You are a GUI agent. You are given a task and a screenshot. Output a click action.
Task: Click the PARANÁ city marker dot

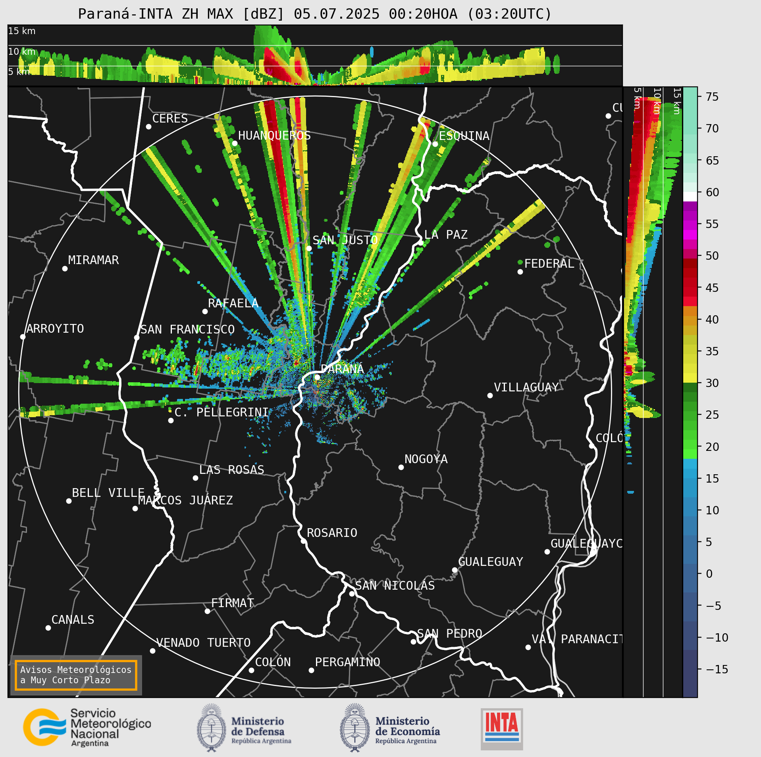[317, 377]
